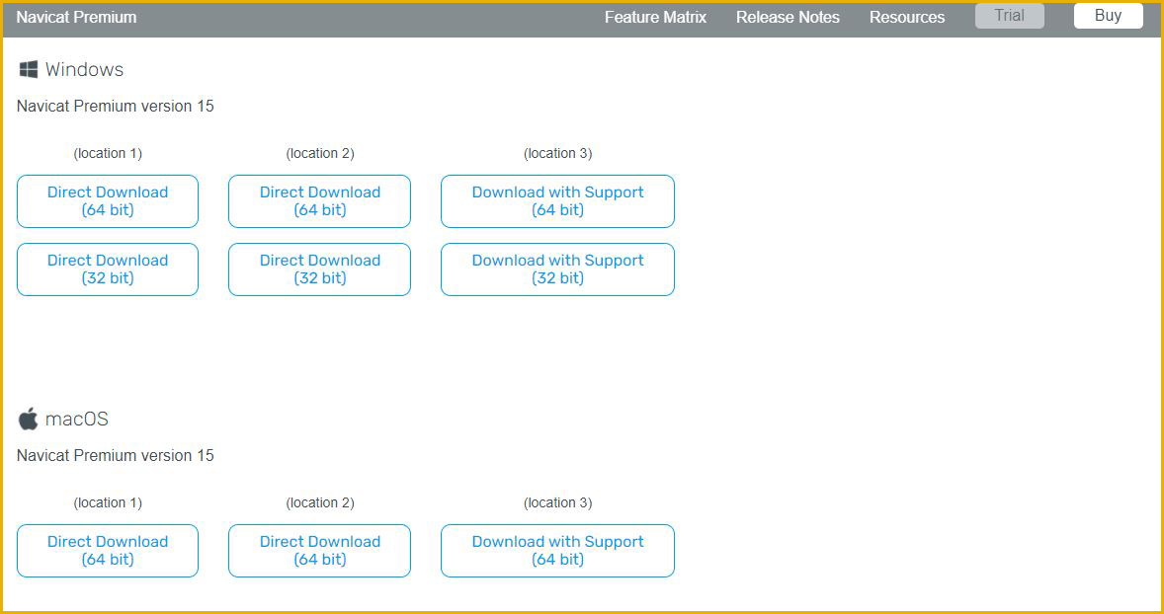Click the Trial button in header

click(x=1010, y=16)
